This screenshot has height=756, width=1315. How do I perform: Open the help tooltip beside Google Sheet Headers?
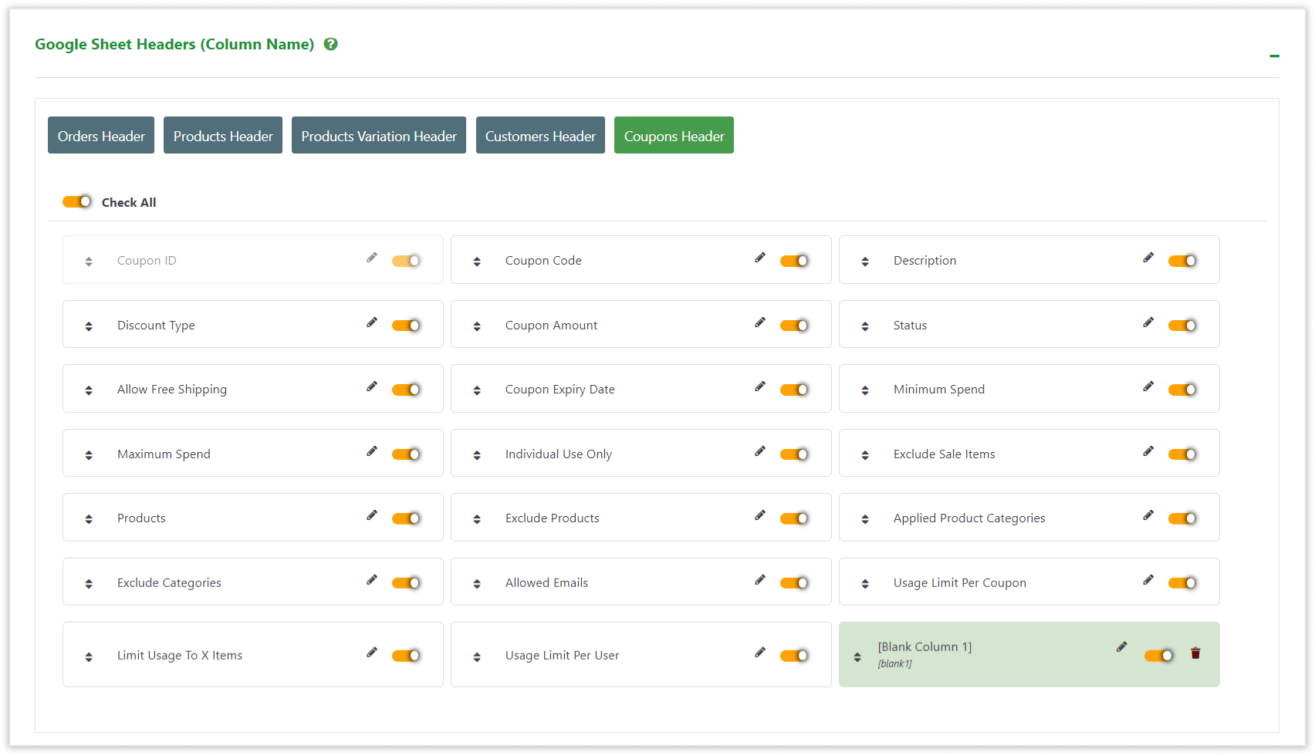[x=330, y=44]
